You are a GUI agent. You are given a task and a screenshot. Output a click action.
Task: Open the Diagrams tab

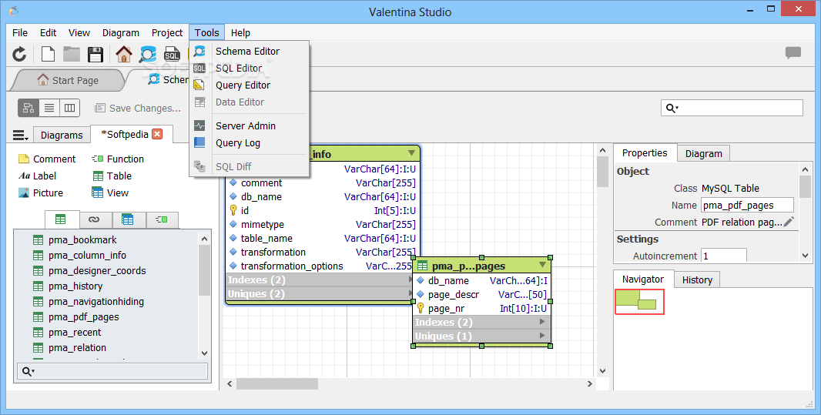[62, 135]
